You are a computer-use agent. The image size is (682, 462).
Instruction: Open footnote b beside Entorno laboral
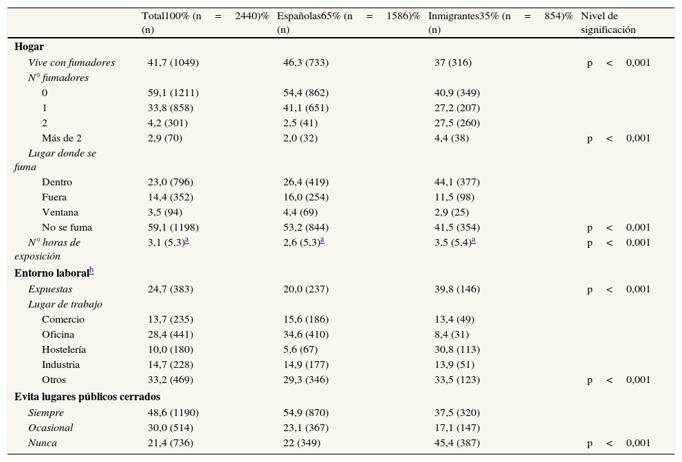(x=91, y=270)
